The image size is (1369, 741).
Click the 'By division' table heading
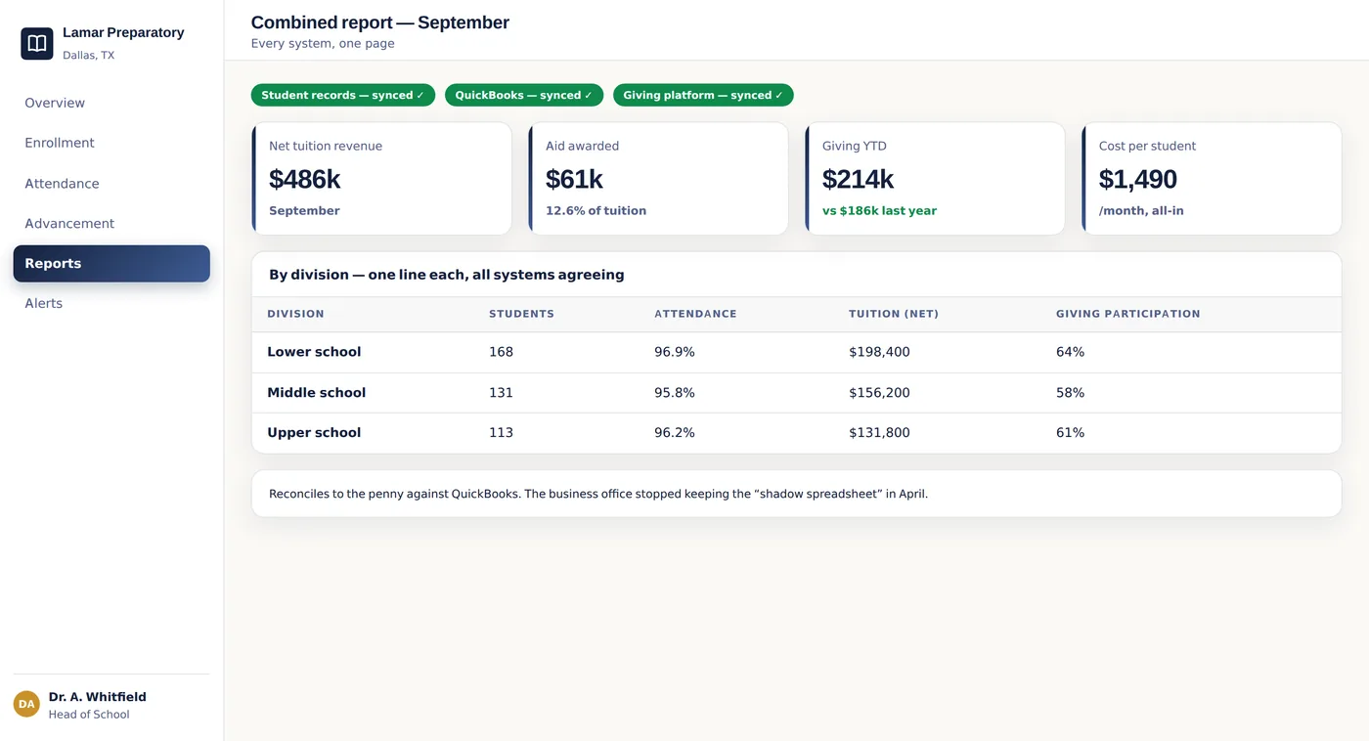point(446,275)
